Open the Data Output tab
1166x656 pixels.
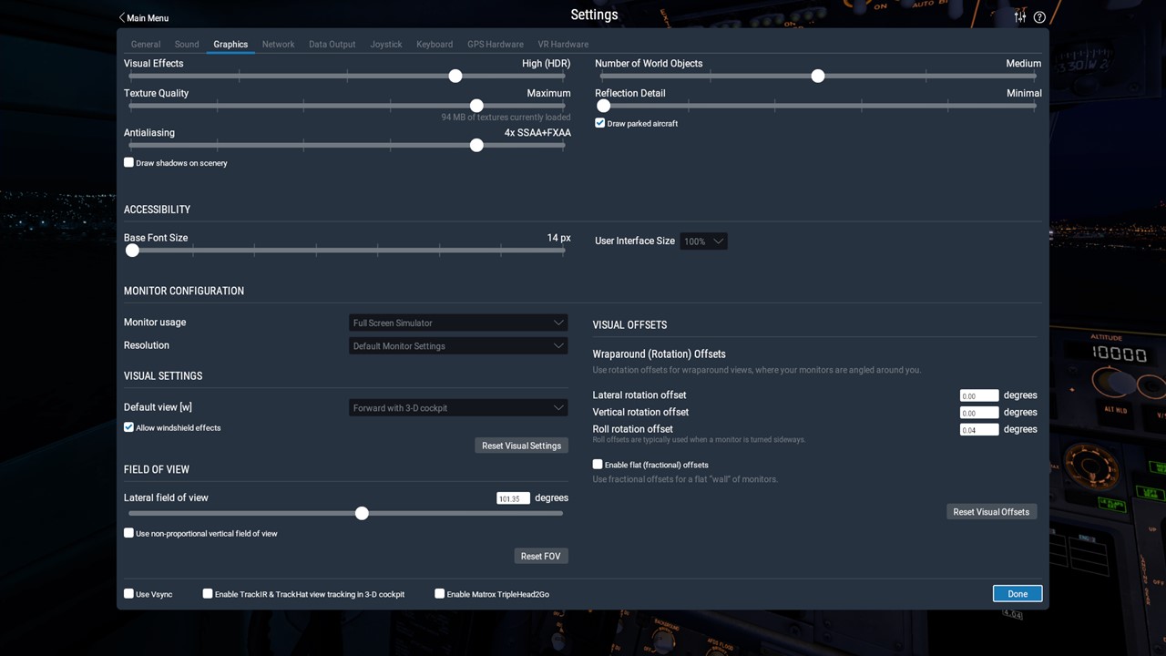(x=332, y=44)
